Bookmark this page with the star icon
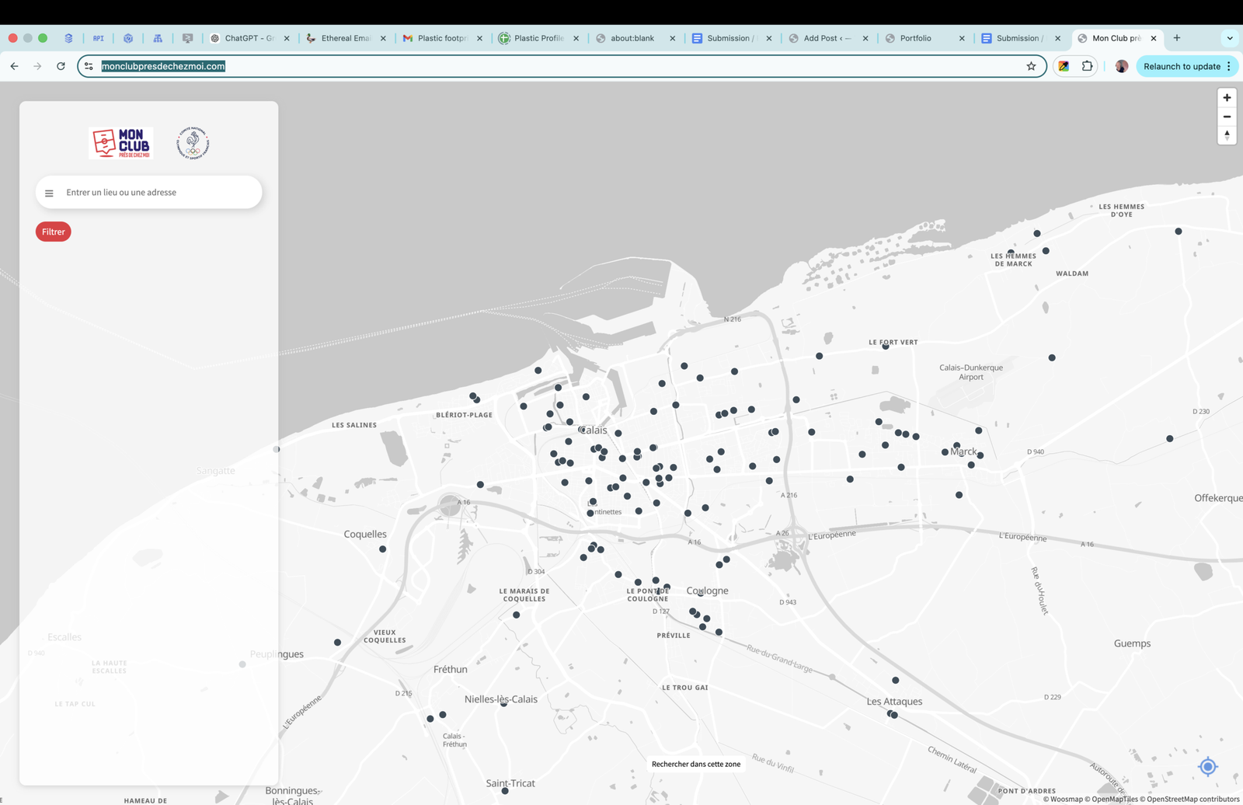 coord(1032,66)
